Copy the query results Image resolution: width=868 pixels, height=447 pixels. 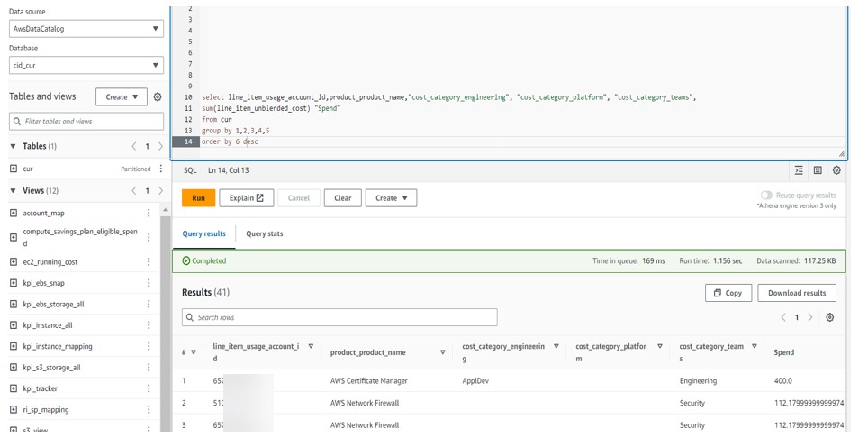coord(728,293)
